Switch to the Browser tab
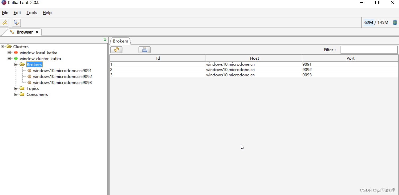 (x=25, y=32)
